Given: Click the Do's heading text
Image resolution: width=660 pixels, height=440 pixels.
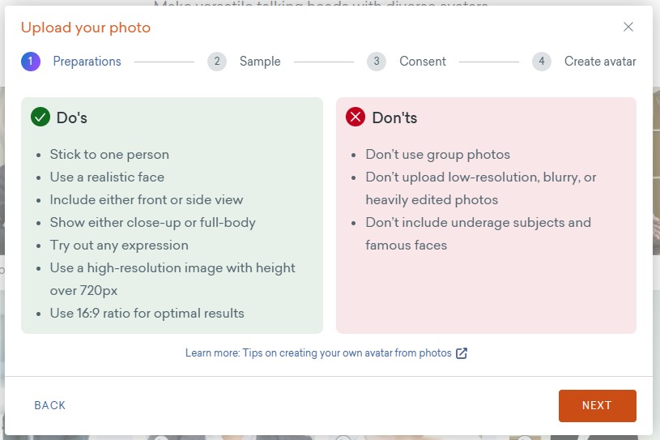Looking at the screenshot, I should click(72, 118).
